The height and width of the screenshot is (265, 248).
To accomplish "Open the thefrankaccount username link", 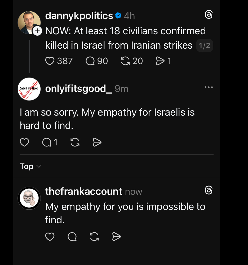I will [84, 191].
